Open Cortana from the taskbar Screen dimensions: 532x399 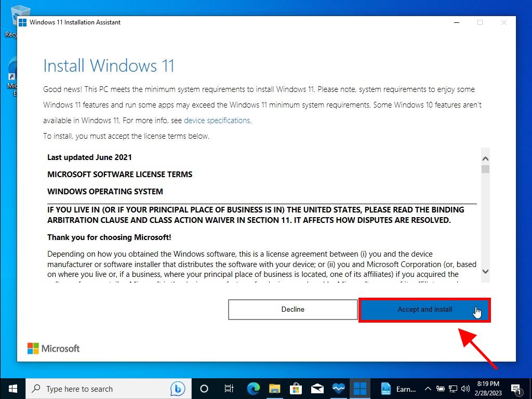pyautogui.click(x=204, y=389)
